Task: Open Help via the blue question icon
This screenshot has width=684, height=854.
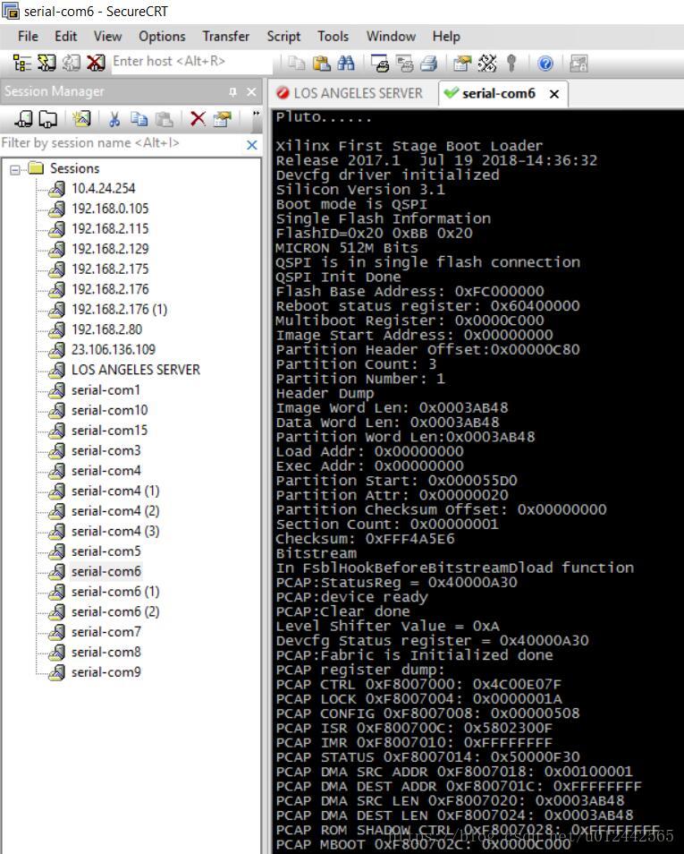Action: (x=545, y=64)
